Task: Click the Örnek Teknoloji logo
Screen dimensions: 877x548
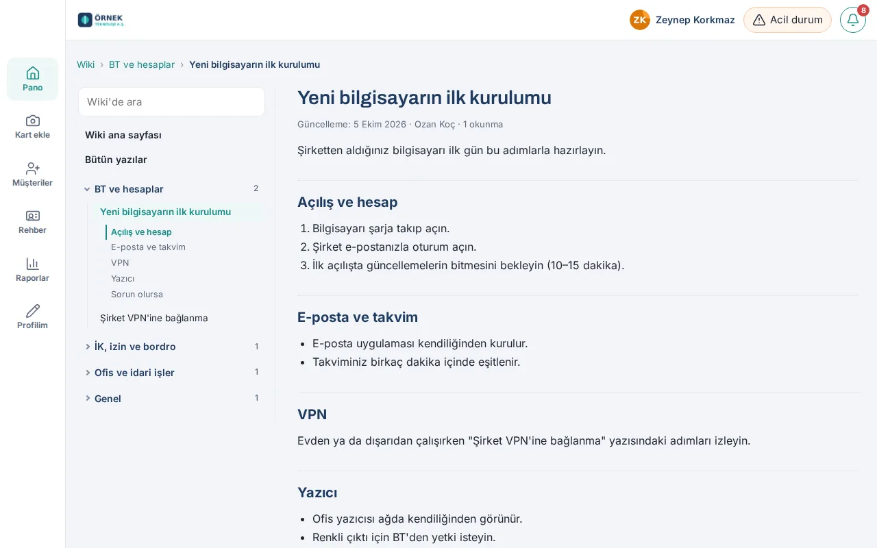Action: pyautogui.click(x=101, y=20)
